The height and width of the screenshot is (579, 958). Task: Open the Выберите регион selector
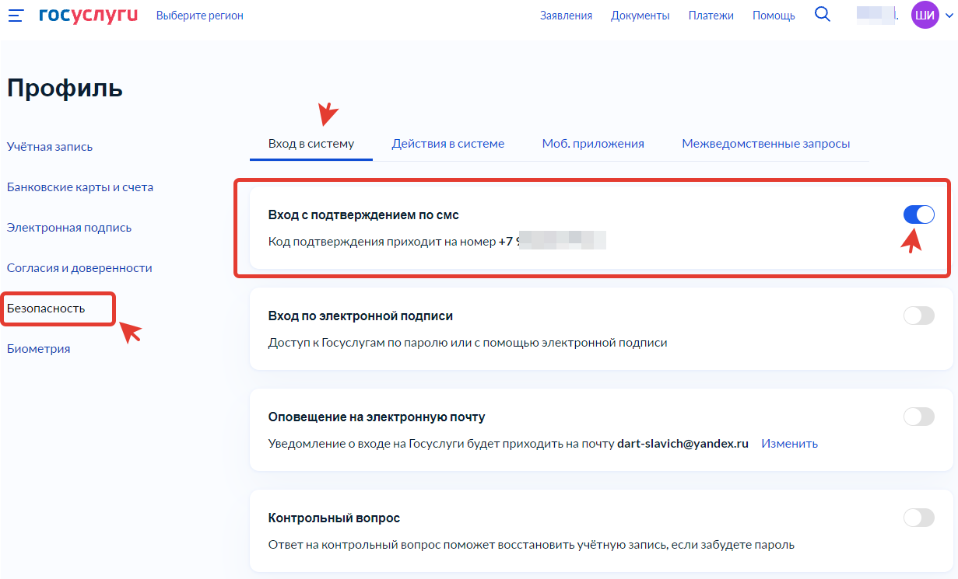point(199,16)
